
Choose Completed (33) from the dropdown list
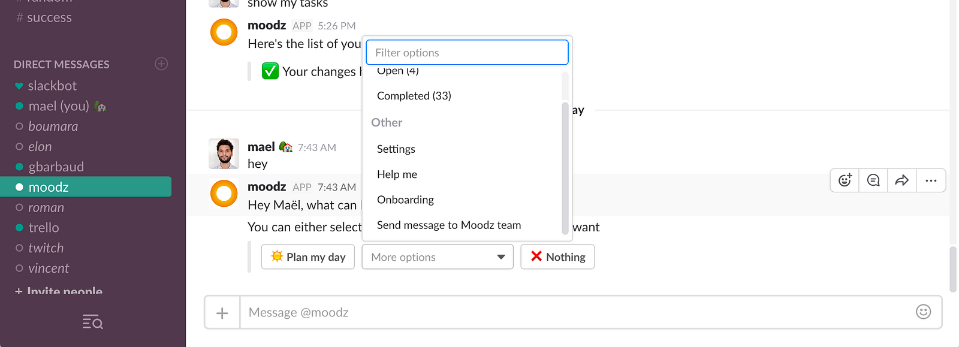tap(414, 96)
